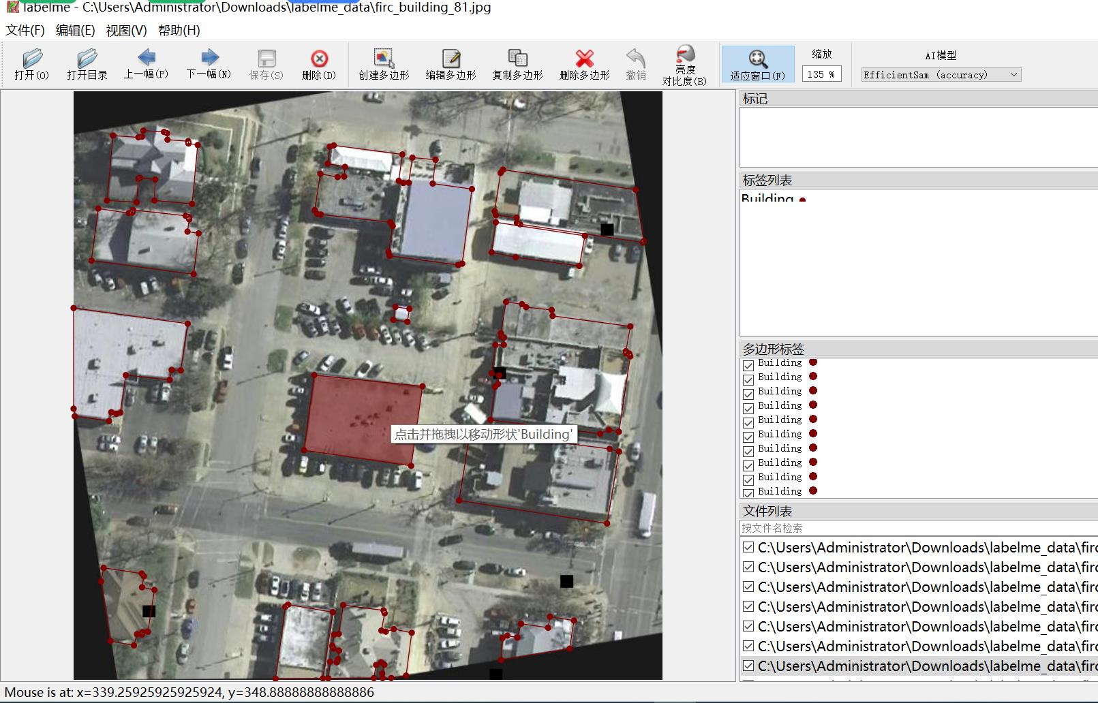Select the Edit Polygon (编辑多边形) tool
This screenshot has height=703, width=1098.
coord(451,64)
